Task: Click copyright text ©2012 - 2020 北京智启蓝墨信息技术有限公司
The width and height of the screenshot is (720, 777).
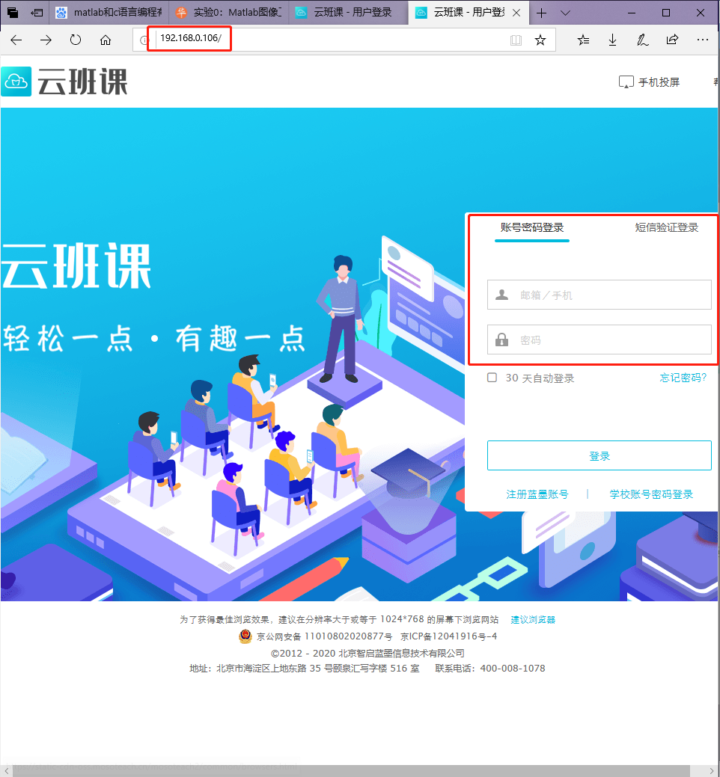Action: point(367,653)
